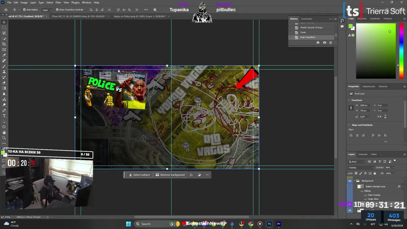Switch to the Adjustments tab
Viewport: 407px width, 229px height.
click(x=369, y=87)
